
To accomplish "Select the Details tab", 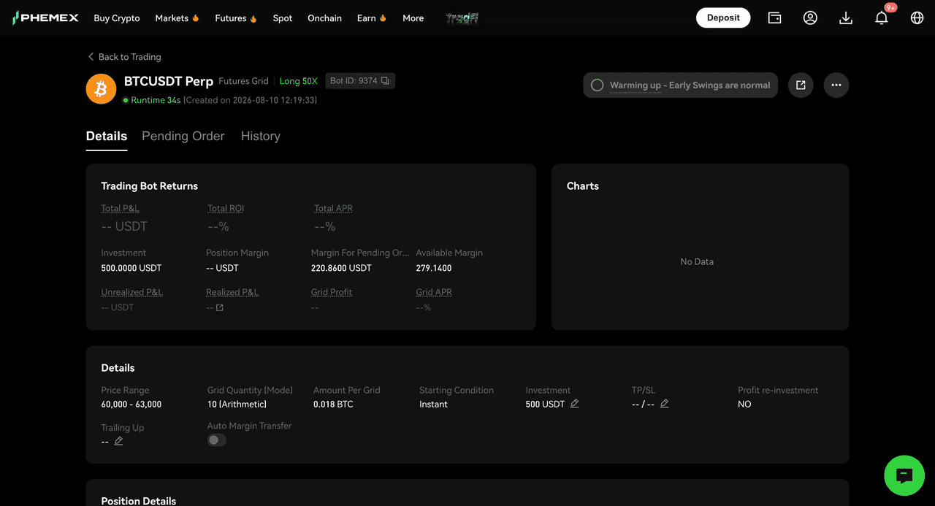I will click(107, 136).
